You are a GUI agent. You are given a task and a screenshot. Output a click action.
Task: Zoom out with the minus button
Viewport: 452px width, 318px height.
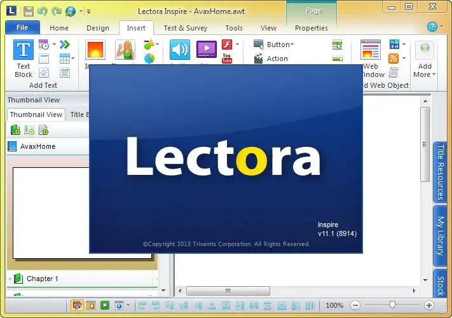click(355, 305)
